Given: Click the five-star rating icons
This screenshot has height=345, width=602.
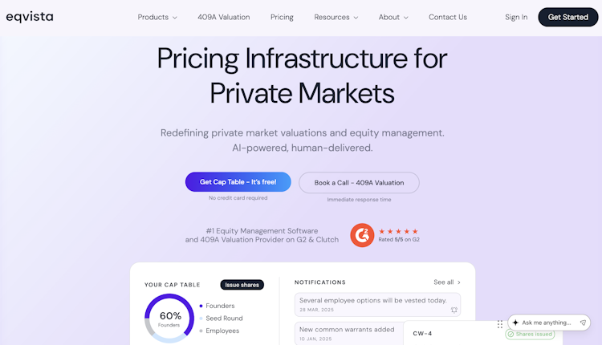Looking at the screenshot, I should [398, 231].
